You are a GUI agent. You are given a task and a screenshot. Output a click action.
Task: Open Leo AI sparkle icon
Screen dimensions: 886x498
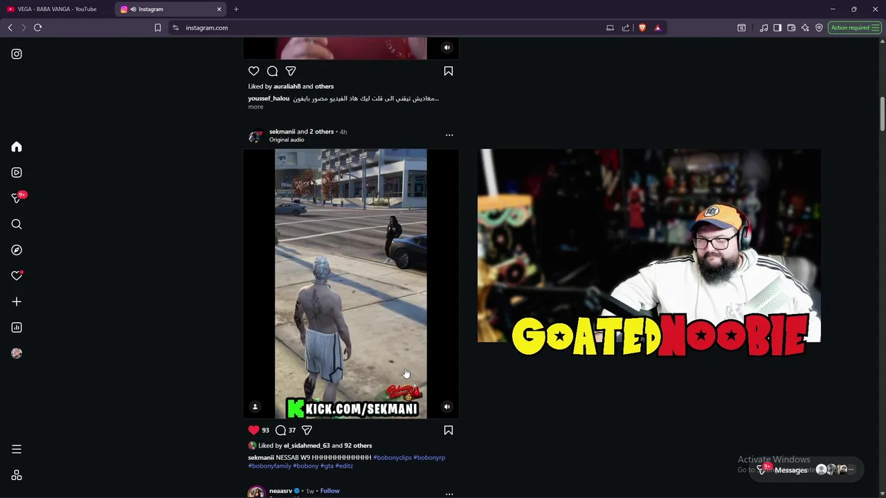(805, 28)
